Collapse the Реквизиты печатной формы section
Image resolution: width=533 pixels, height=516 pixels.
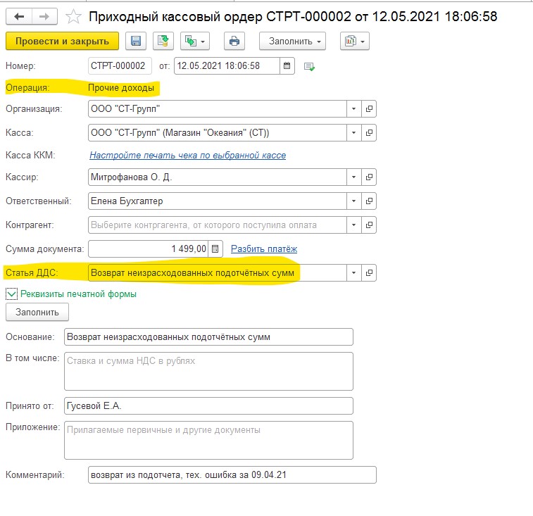click(12, 294)
